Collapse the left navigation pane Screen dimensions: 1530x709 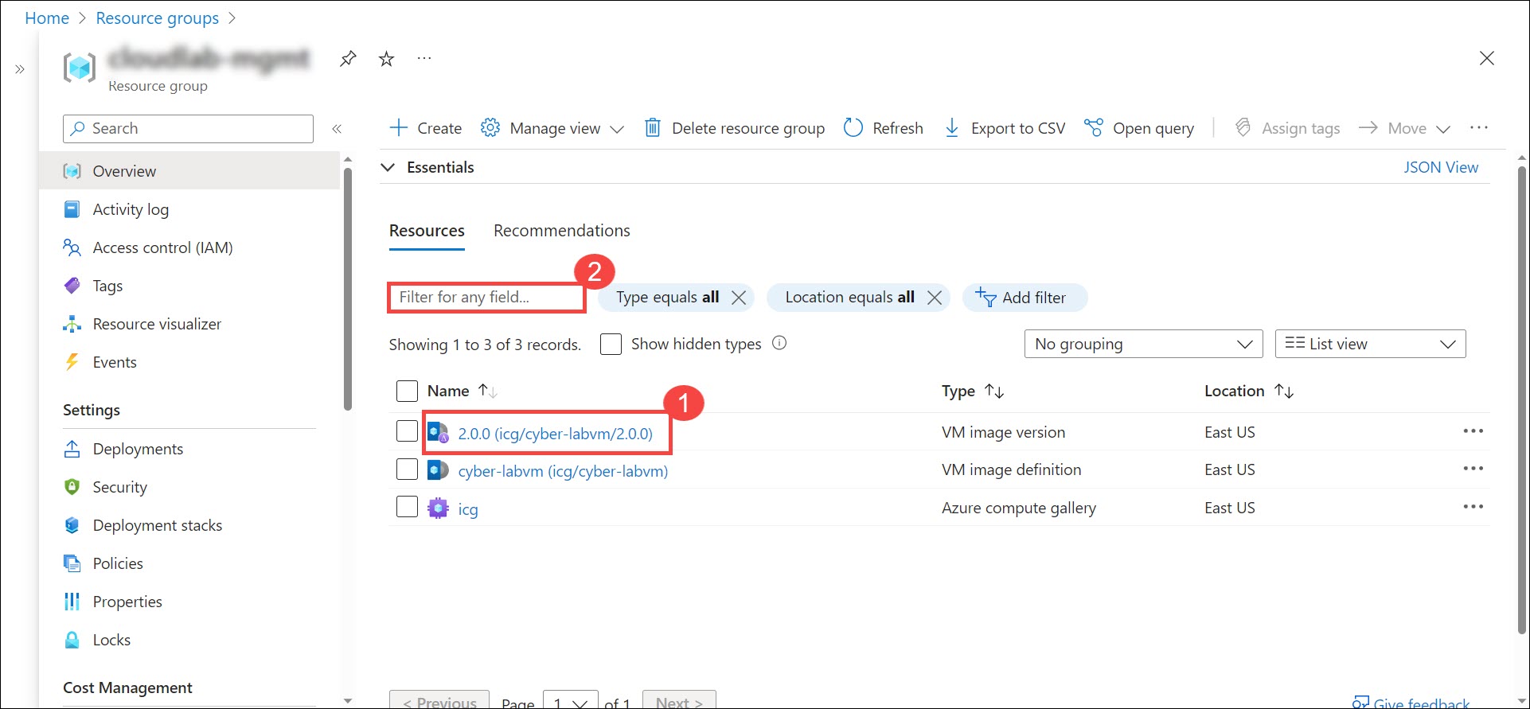[337, 129]
